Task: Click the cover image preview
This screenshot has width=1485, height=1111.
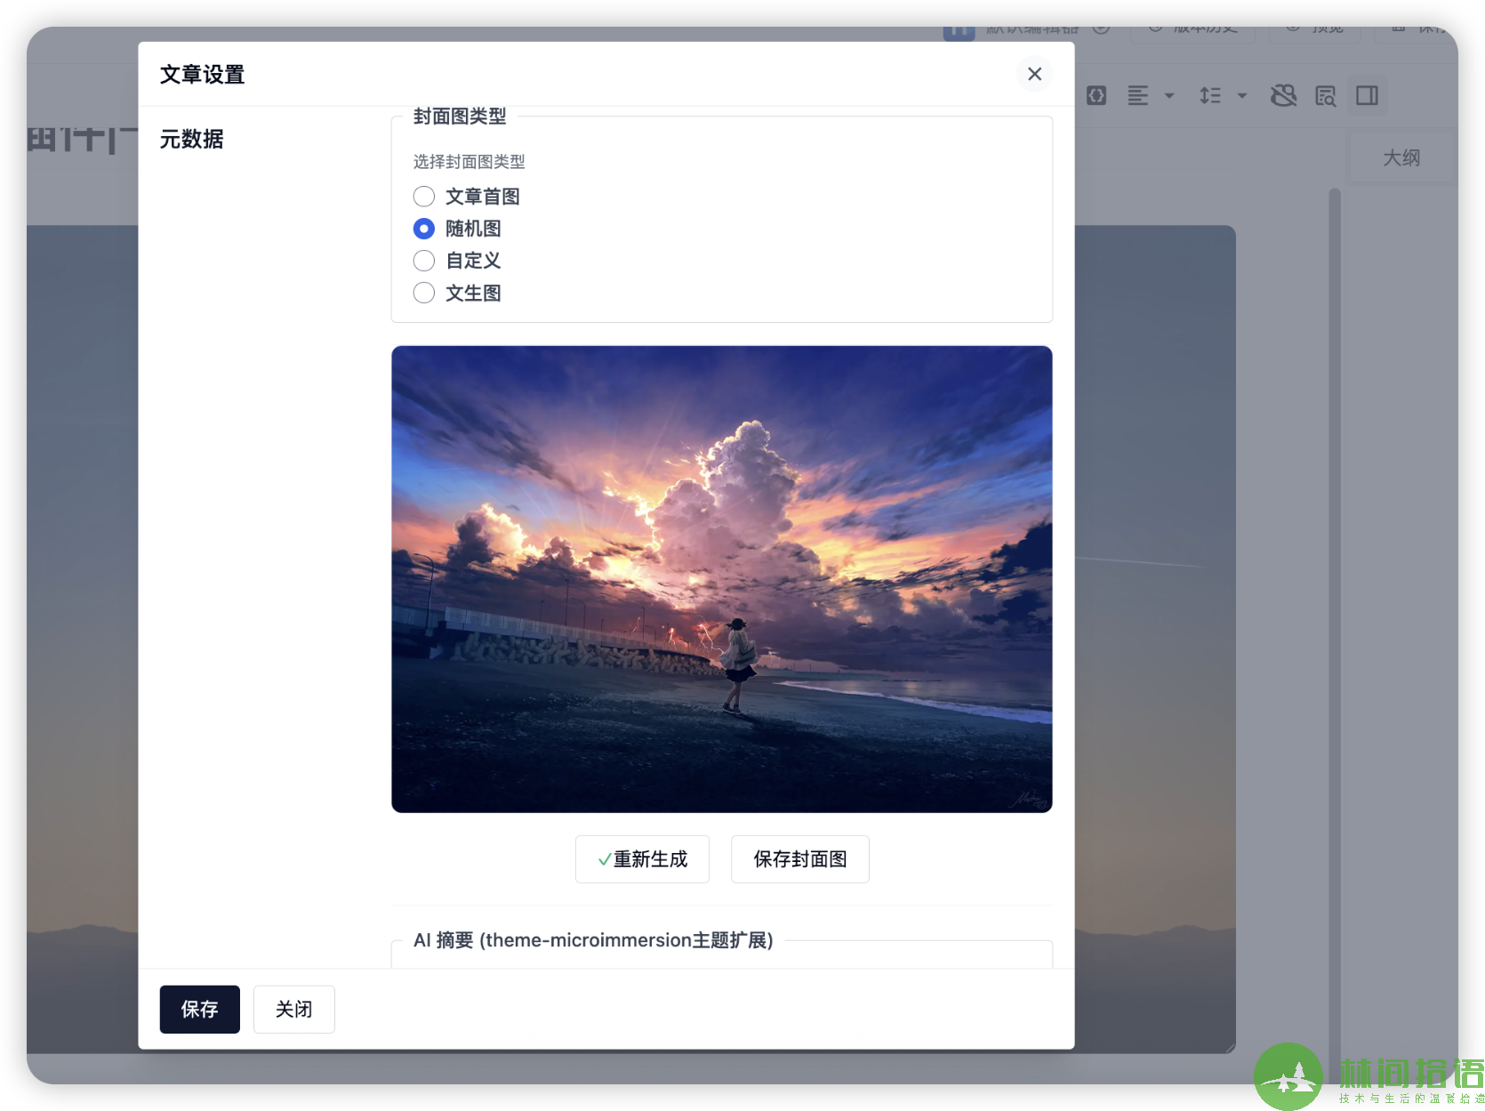Action: coord(721,579)
